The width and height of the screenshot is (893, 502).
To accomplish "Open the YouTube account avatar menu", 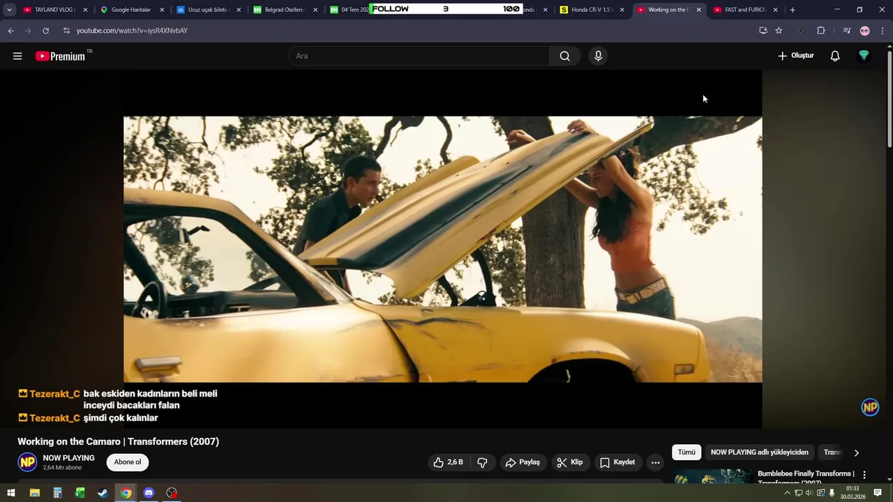I will [x=864, y=56].
